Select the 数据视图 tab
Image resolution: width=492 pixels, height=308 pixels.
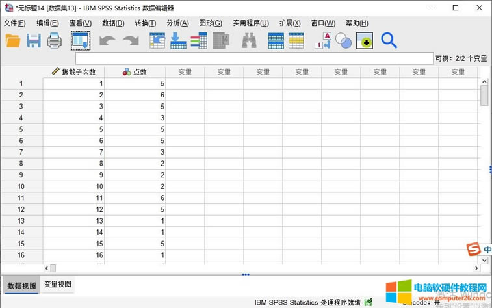[x=21, y=285]
